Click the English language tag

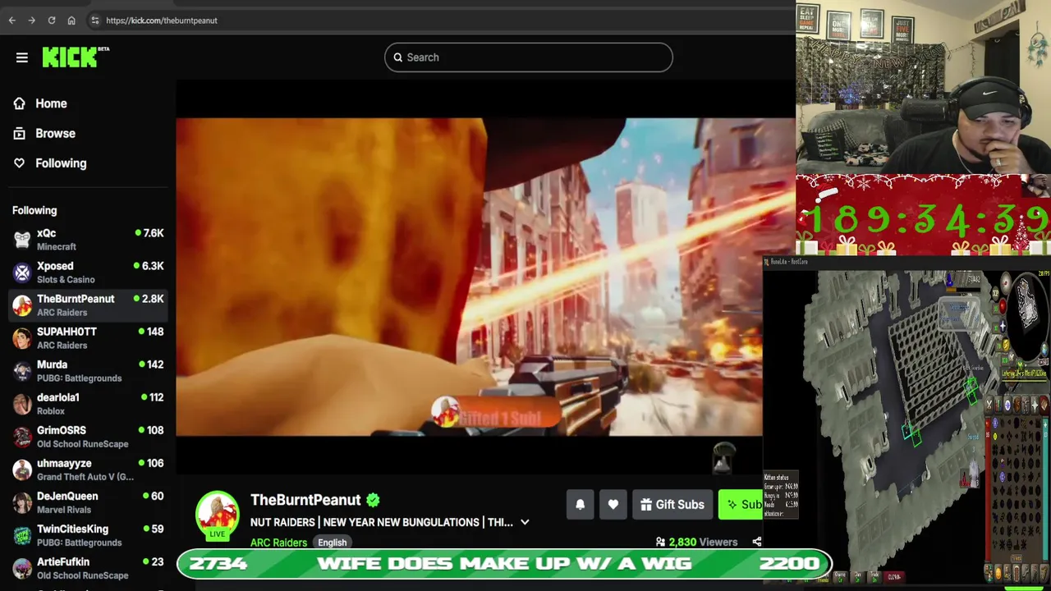point(332,543)
